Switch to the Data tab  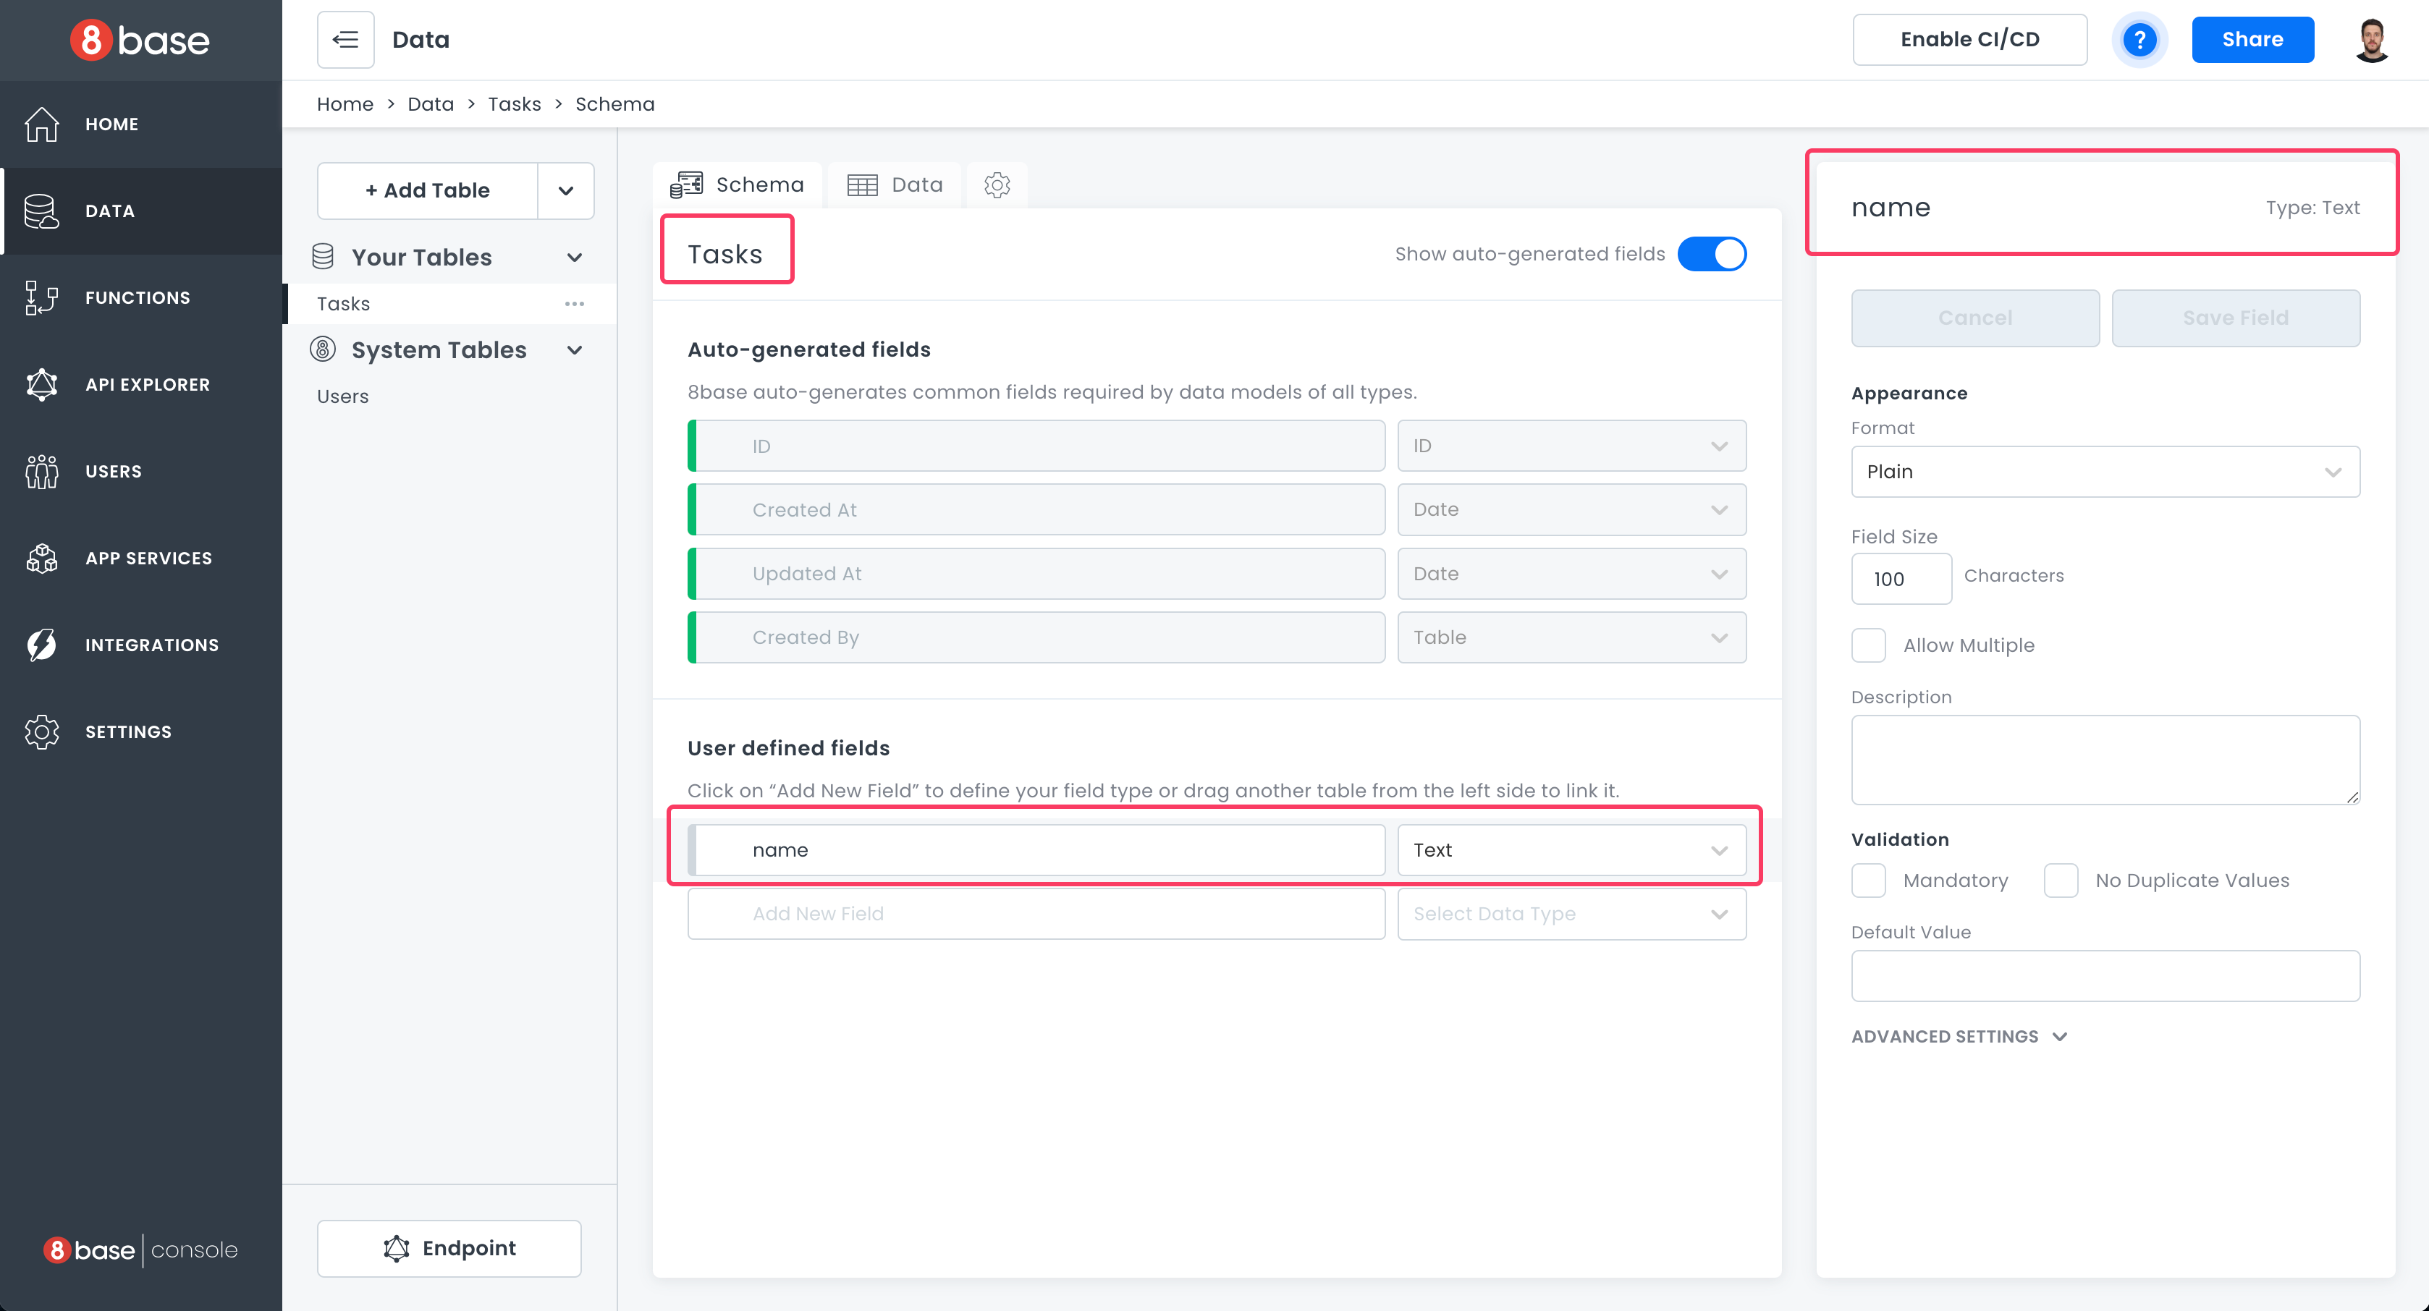click(x=895, y=184)
